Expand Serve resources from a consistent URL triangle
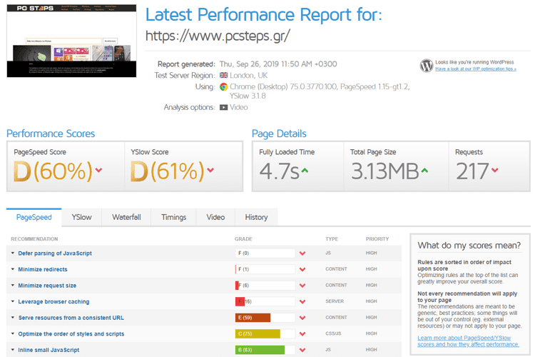The height and width of the screenshot is (357, 535). [13, 317]
